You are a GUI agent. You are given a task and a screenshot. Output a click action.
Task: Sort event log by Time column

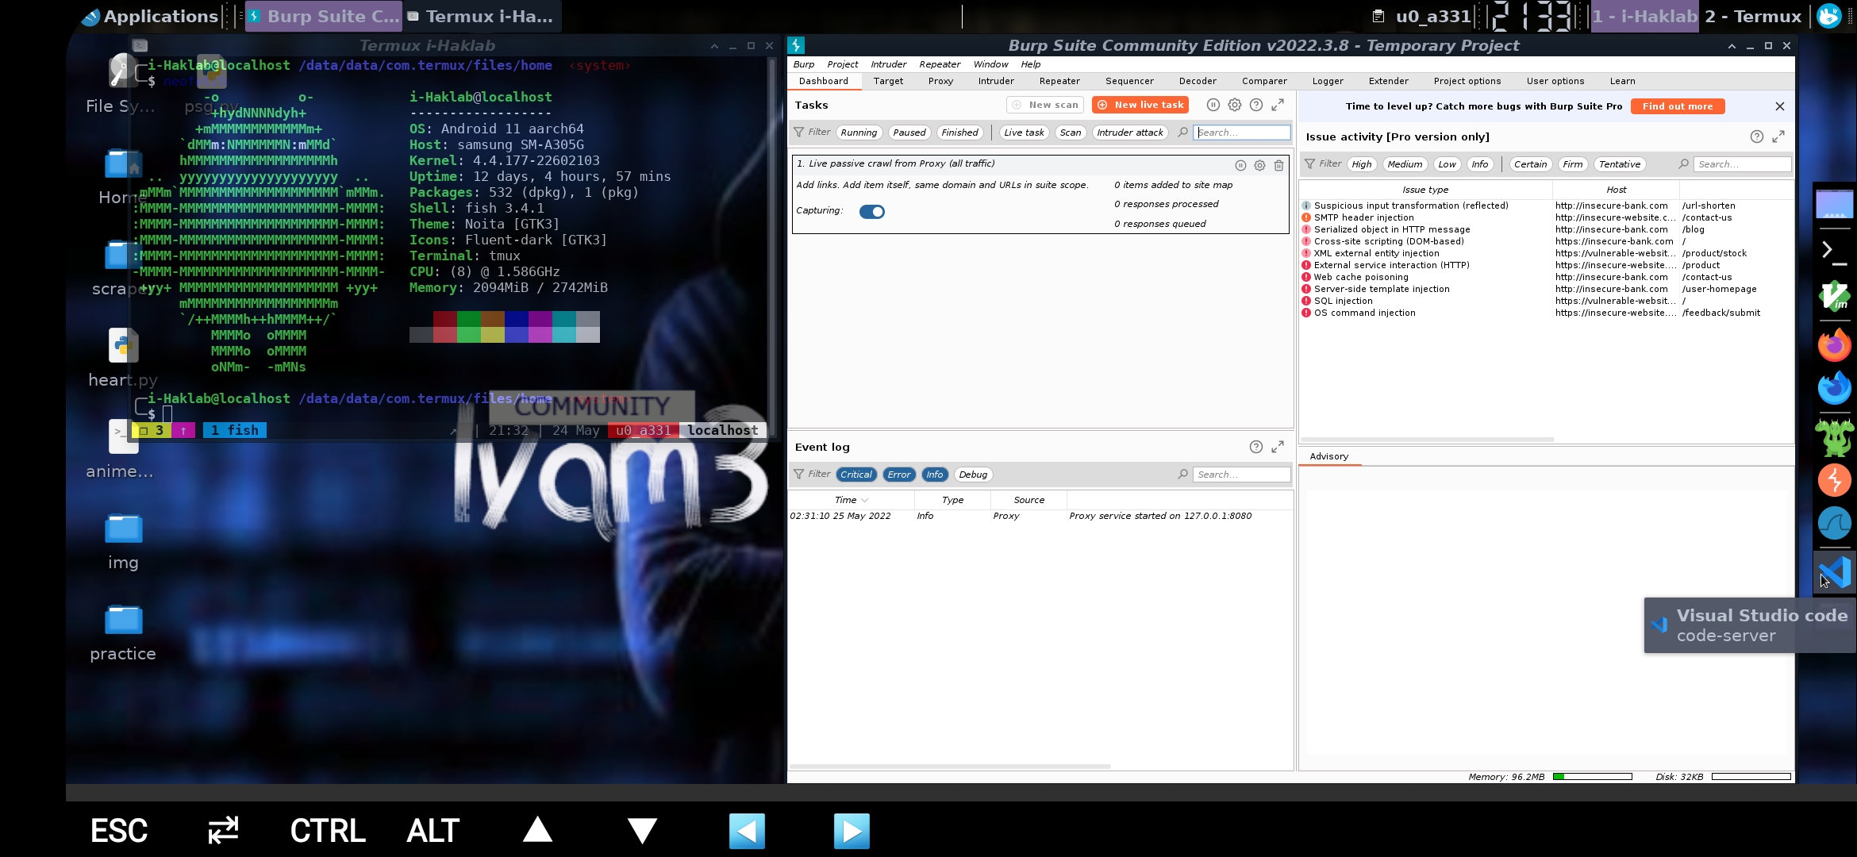851,500
